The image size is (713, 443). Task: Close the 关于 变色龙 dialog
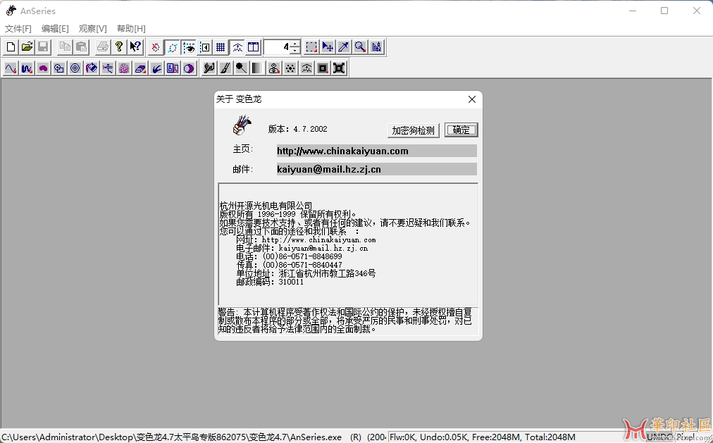coord(472,99)
